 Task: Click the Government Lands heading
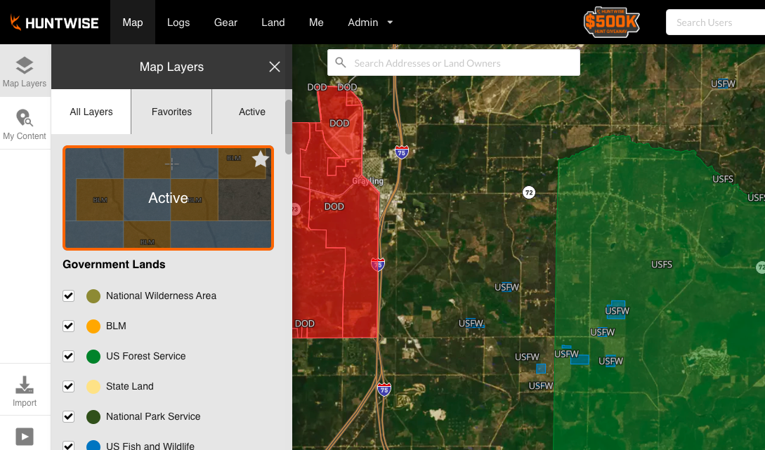tap(115, 264)
